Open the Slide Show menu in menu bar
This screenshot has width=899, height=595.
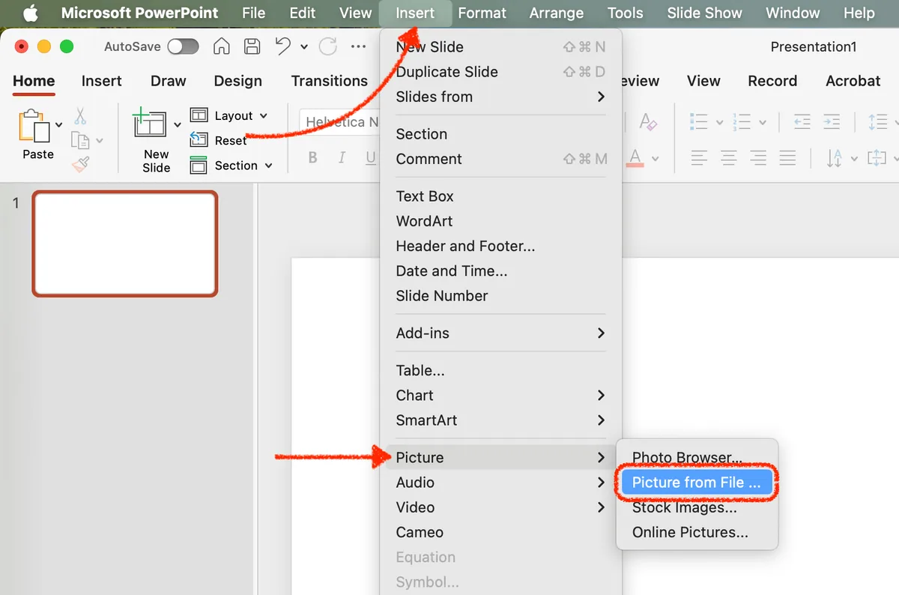[705, 13]
